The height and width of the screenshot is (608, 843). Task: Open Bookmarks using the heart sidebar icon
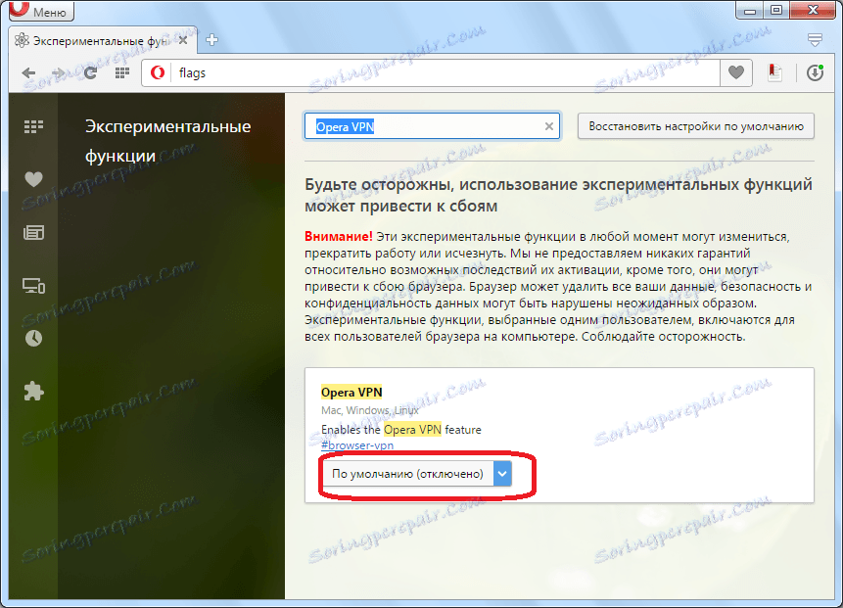pyautogui.click(x=33, y=179)
